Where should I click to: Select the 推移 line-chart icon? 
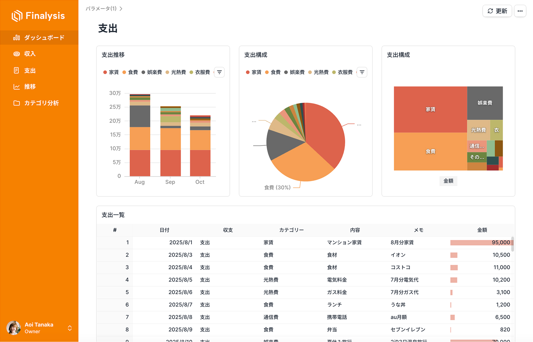tap(17, 87)
